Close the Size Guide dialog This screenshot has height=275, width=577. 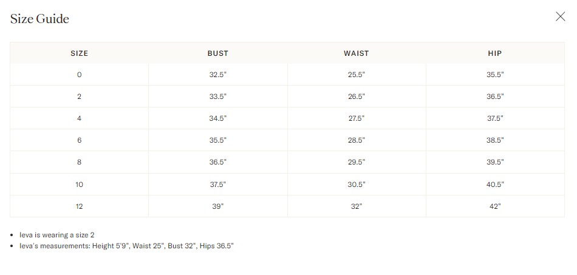[560, 16]
